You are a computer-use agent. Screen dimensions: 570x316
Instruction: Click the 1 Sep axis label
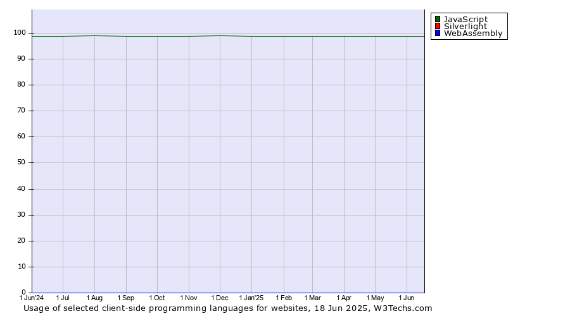tap(126, 298)
